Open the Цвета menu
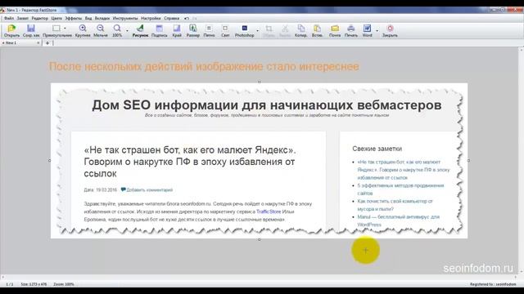 point(56,18)
